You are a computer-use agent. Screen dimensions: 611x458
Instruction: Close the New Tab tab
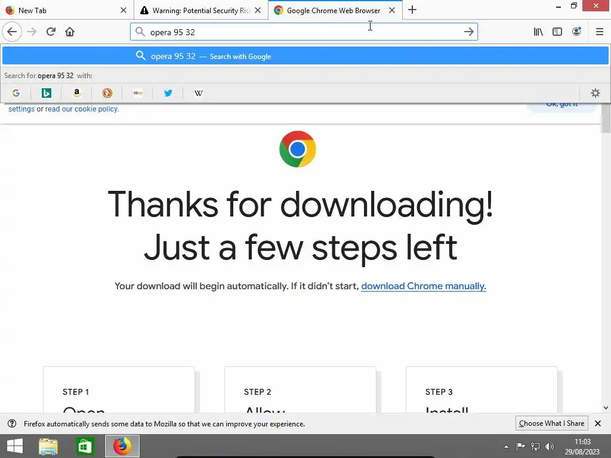click(x=124, y=10)
